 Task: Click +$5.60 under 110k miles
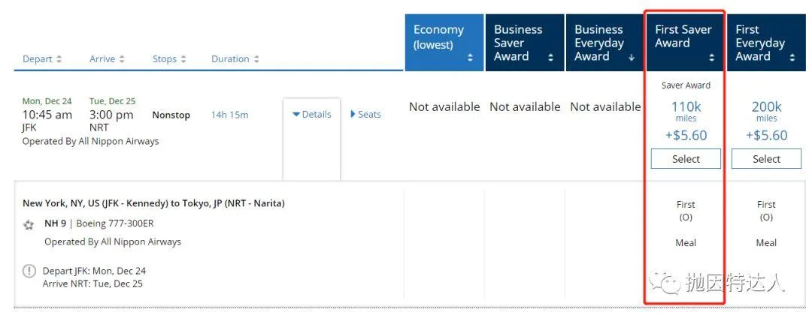(686, 135)
